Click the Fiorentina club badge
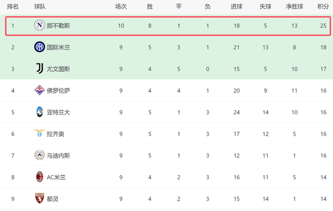333x211 pixels. [40, 90]
